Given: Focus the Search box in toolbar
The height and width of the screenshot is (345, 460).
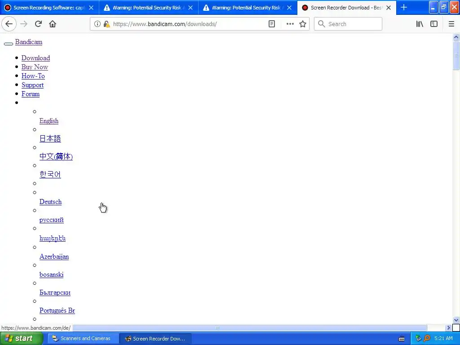Looking at the screenshot, I should [x=348, y=24].
